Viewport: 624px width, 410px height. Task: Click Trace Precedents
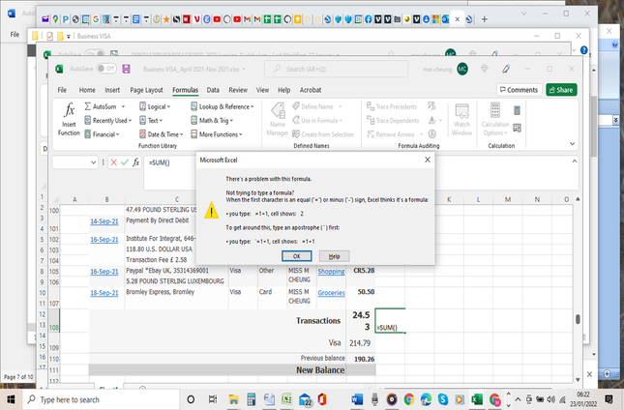(x=392, y=106)
